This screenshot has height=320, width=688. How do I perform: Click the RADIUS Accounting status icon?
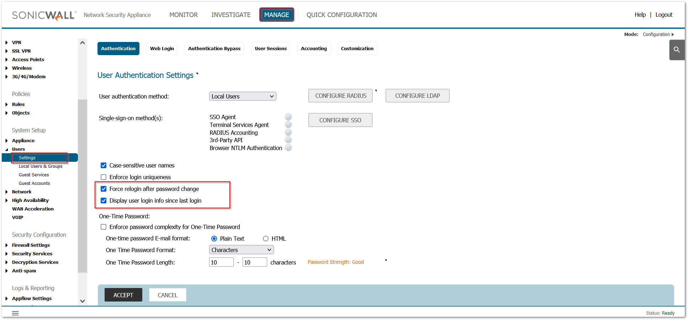(289, 133)
